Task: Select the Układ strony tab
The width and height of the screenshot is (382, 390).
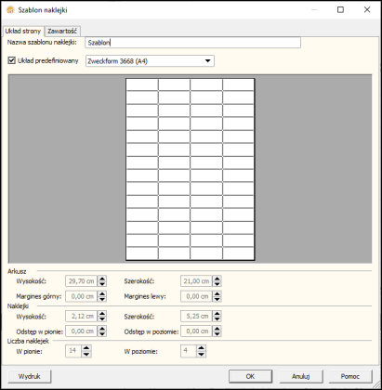Action: 23,31
